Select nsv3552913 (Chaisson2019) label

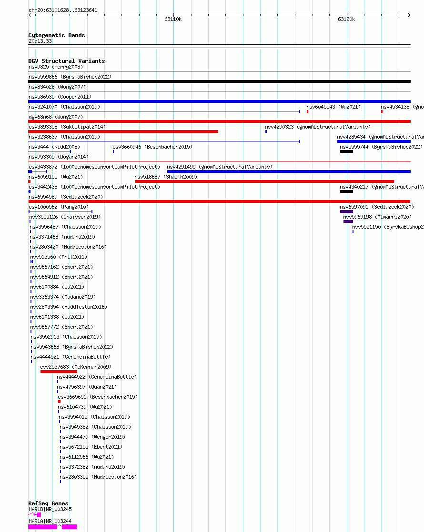click(66, 337)
